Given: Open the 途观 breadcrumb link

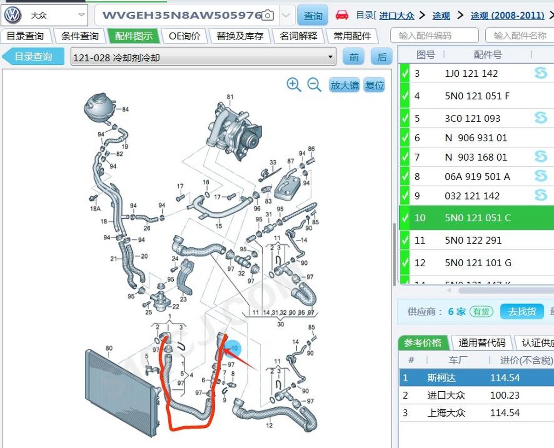Looking at the screenshot, I should [441, 15].
